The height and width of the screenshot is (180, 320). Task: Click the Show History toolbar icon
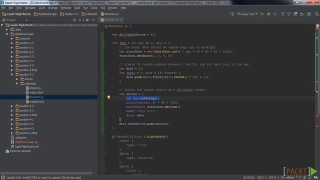point(295,14)
